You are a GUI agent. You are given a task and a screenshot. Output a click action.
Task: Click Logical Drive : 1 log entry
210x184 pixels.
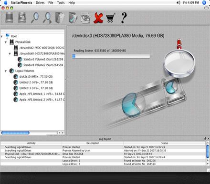point(71,161)
